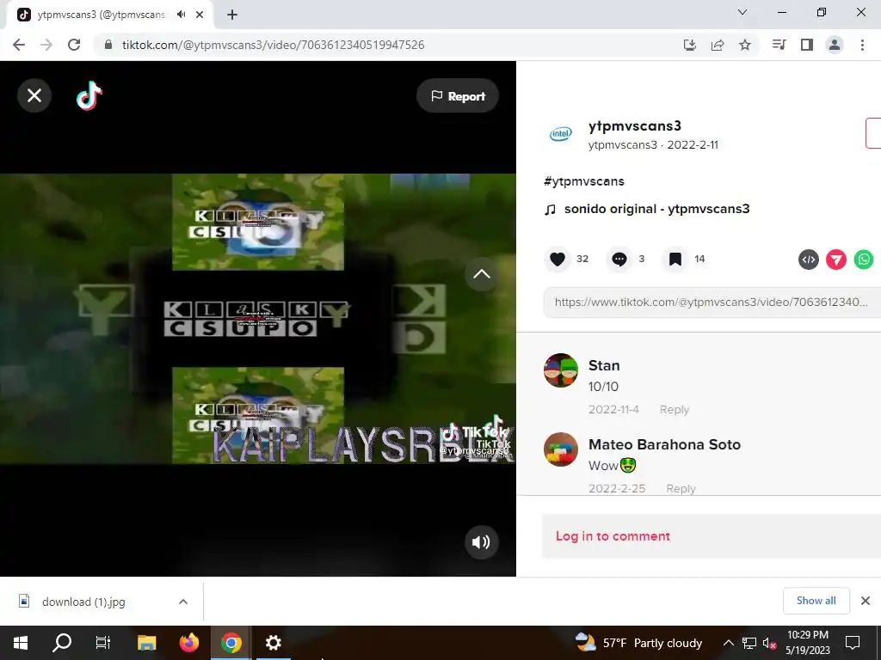Go forward in Chrome

(46, 45)
